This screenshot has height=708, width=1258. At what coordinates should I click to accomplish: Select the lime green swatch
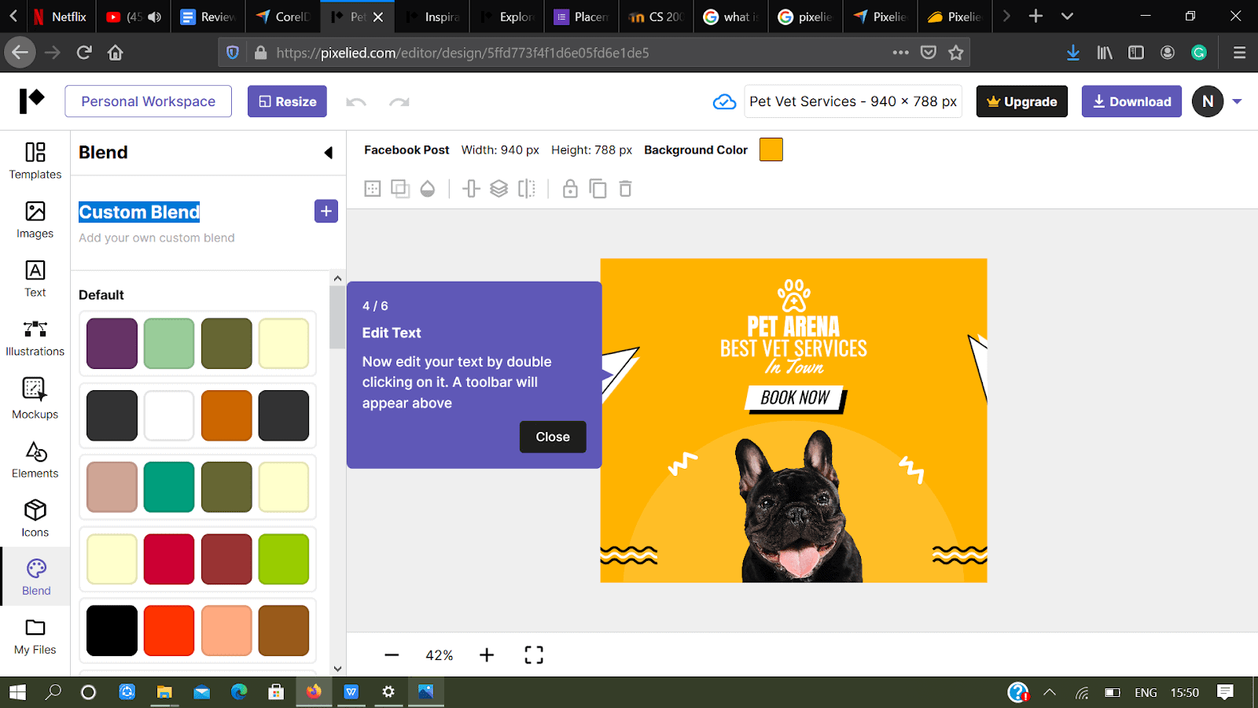284,559
